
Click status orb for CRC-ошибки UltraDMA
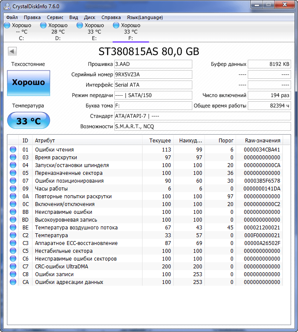tap(13, 266)
